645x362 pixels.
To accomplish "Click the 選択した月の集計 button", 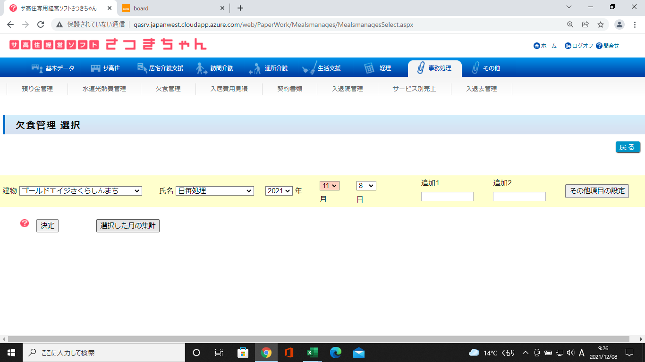I will (128, 226).
